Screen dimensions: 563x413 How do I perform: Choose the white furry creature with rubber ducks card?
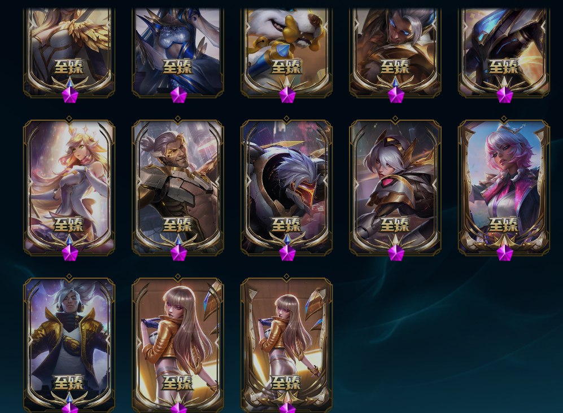[286, 52]
